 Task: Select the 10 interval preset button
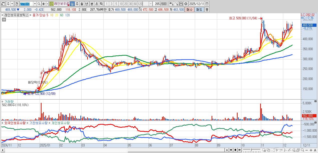click(121, 4)
